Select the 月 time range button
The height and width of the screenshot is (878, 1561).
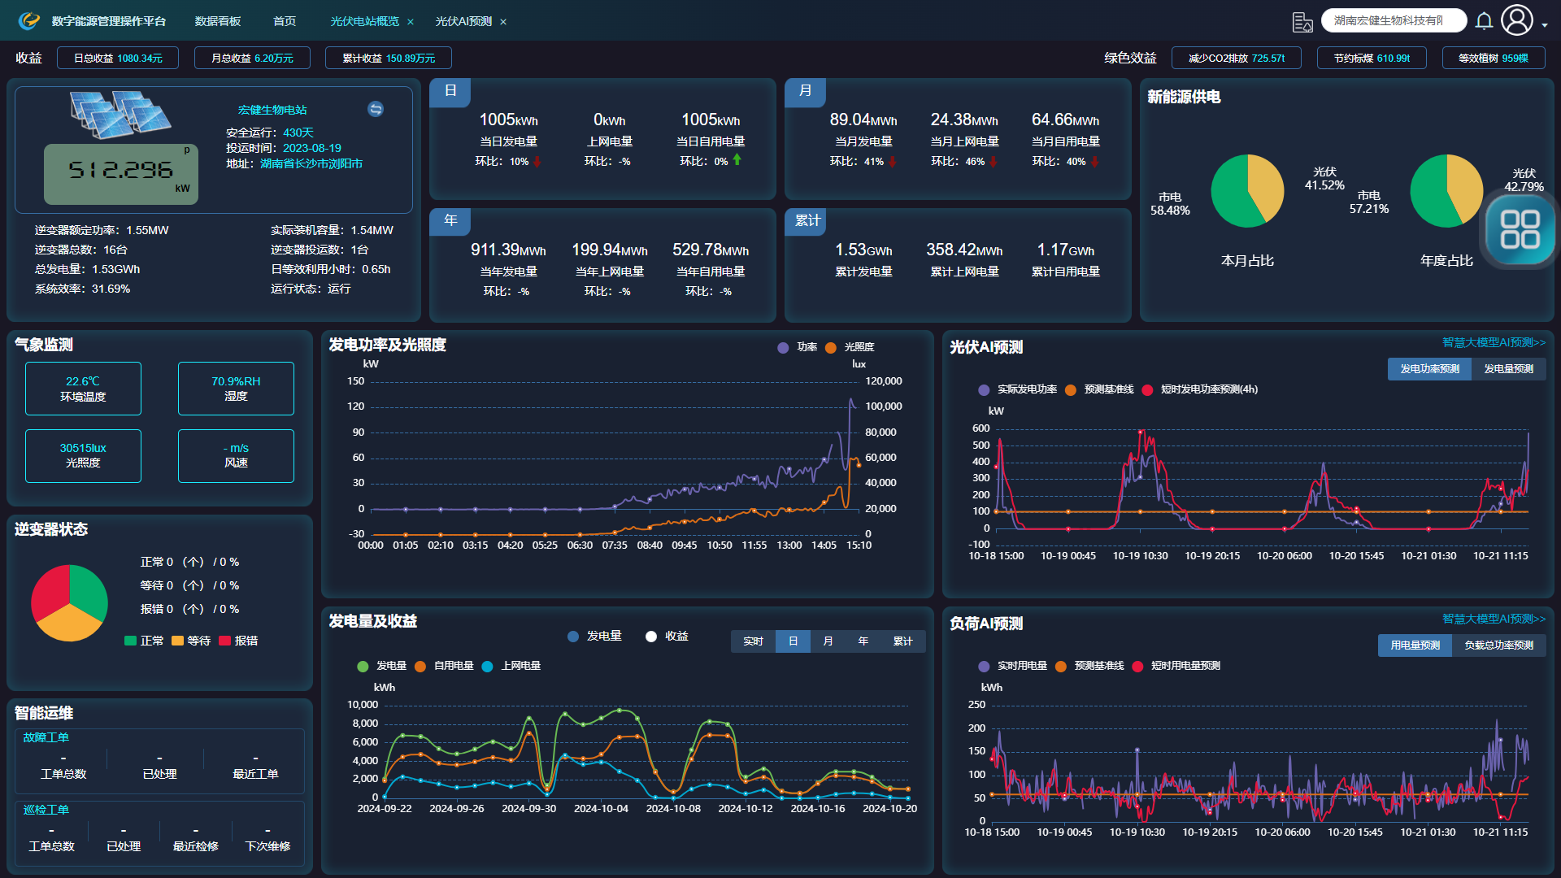click(828, 641)
